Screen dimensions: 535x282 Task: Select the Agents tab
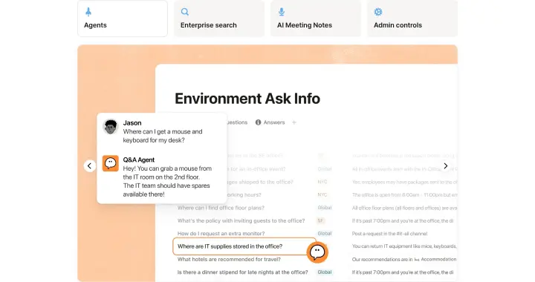(x=123, y=19)
